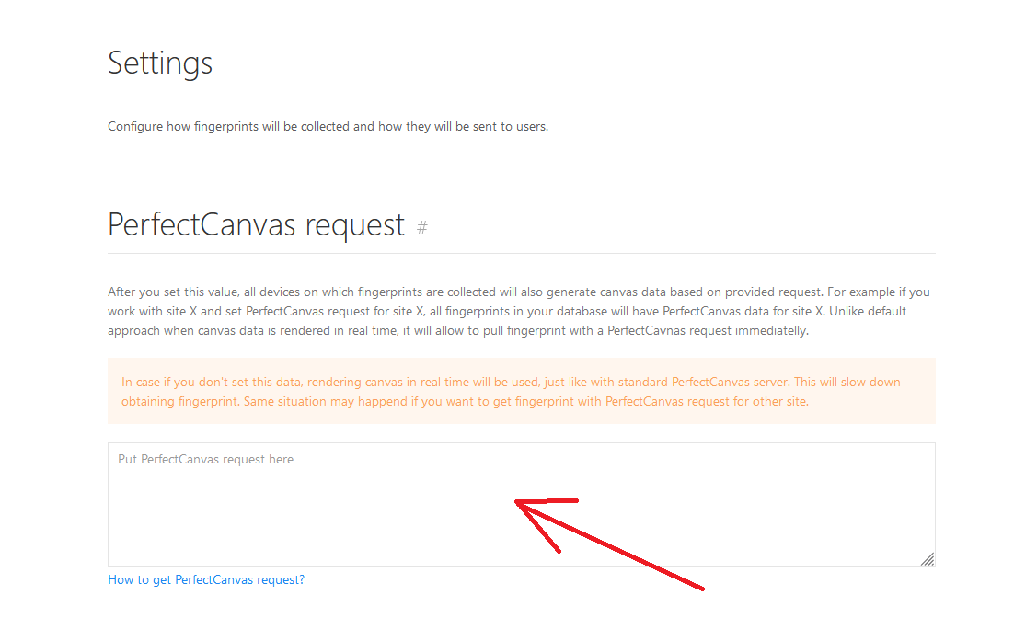Click the text area resize handle
The height and width of the screenshot is (618, 1014).
coord(927,558)
